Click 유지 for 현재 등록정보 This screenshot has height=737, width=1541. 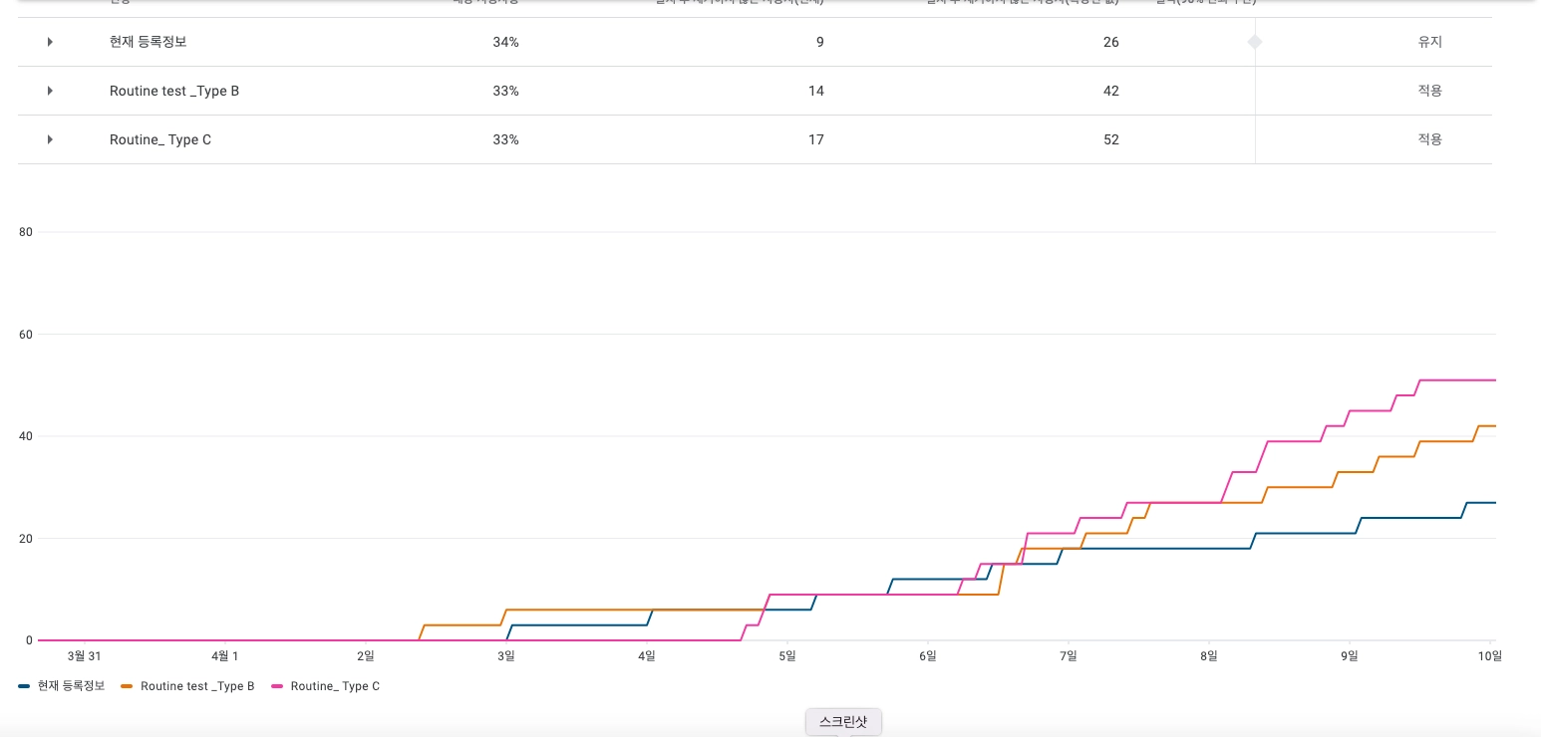[x=1429, y=42]
